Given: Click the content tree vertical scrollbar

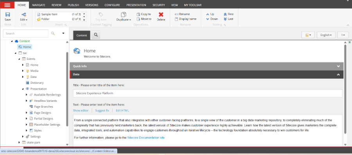Looking at the screenshot, I should coord(67,89).
